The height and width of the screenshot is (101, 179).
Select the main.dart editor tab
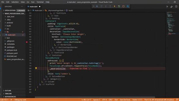point(34,7)
